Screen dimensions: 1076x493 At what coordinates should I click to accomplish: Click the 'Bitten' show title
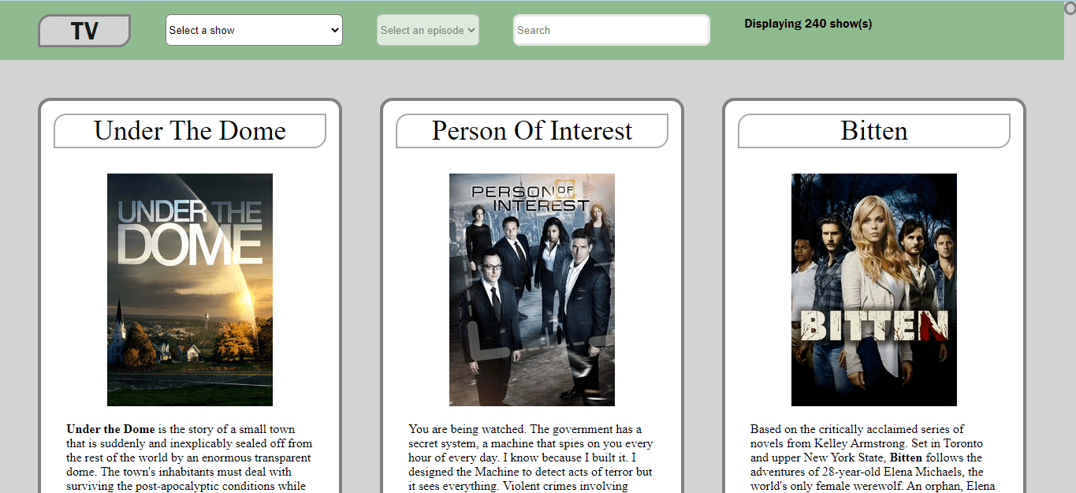[874, 131]
